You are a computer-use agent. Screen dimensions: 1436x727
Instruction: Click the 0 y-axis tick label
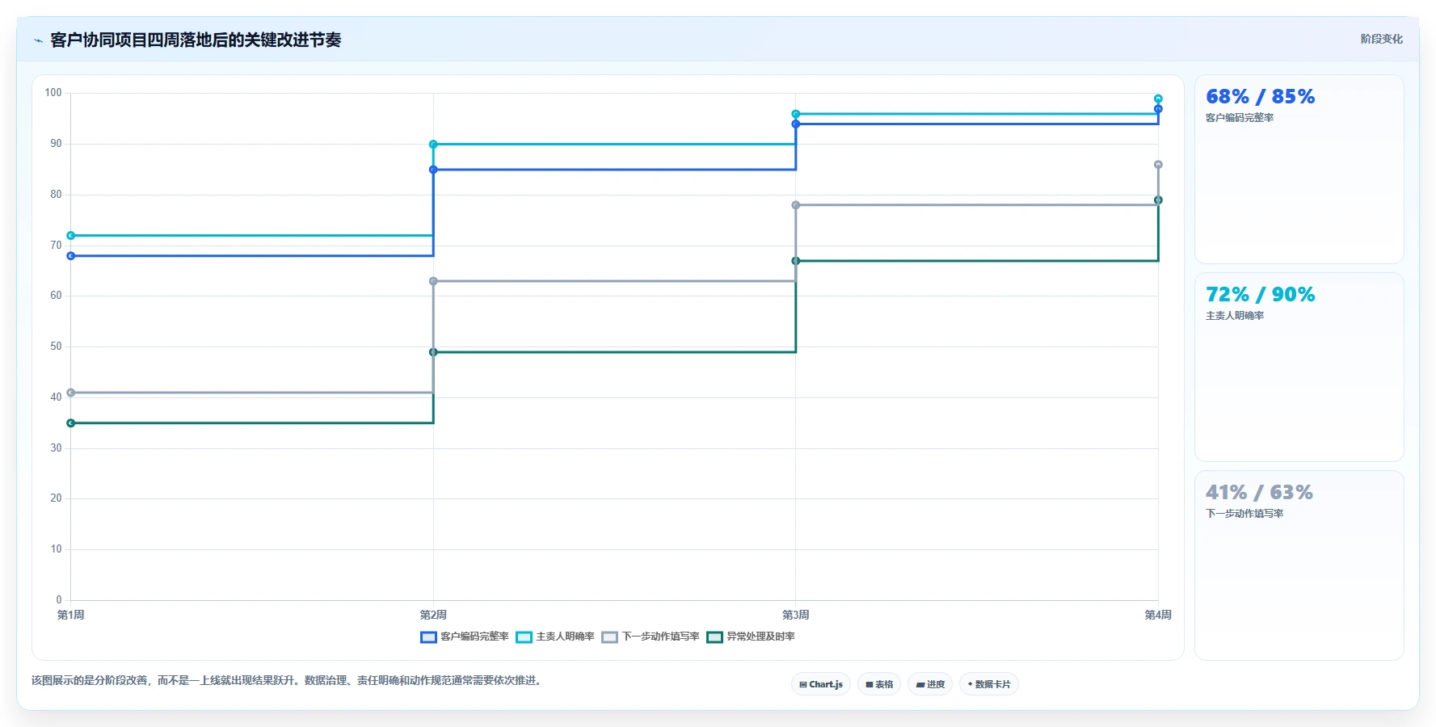(59, 600)
